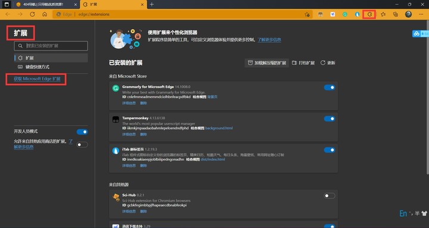Go to the home page icon
Viewport: 429px width, 228px height.
coord(45,14)
